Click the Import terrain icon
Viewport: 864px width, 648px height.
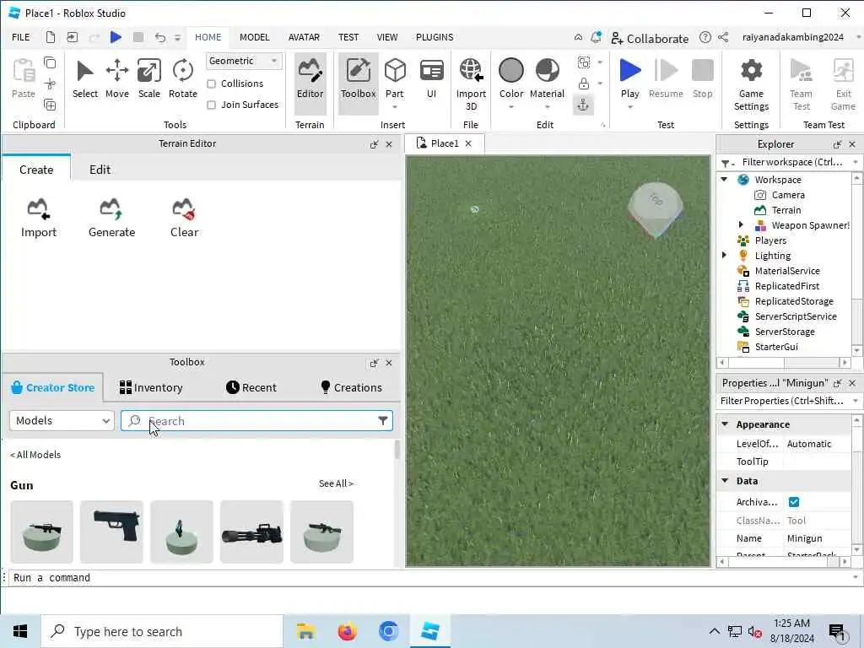39,218
